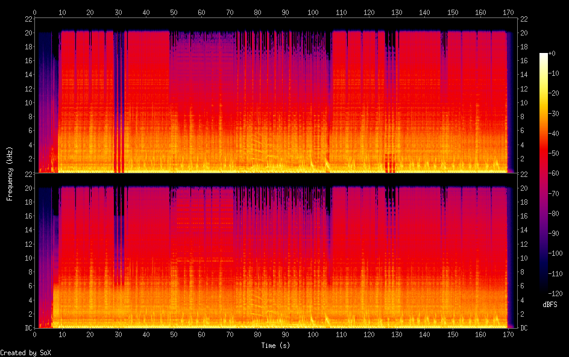This screenshot has width=569, height=357.
Task: Click the "-30" color scale label
Action: tap(553, 113)
